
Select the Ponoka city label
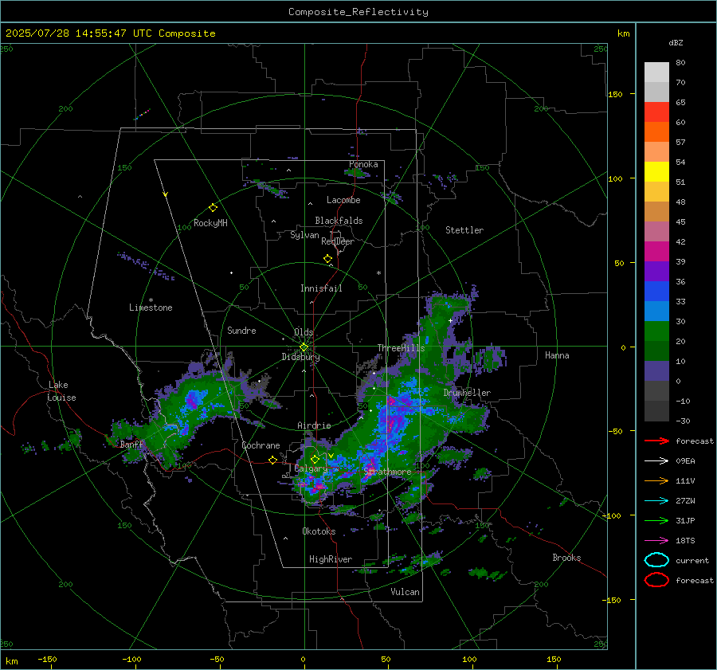(363, 164)
